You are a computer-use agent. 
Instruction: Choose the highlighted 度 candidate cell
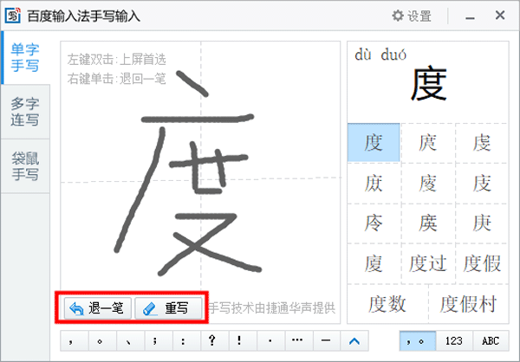click(x=374, y=143)
